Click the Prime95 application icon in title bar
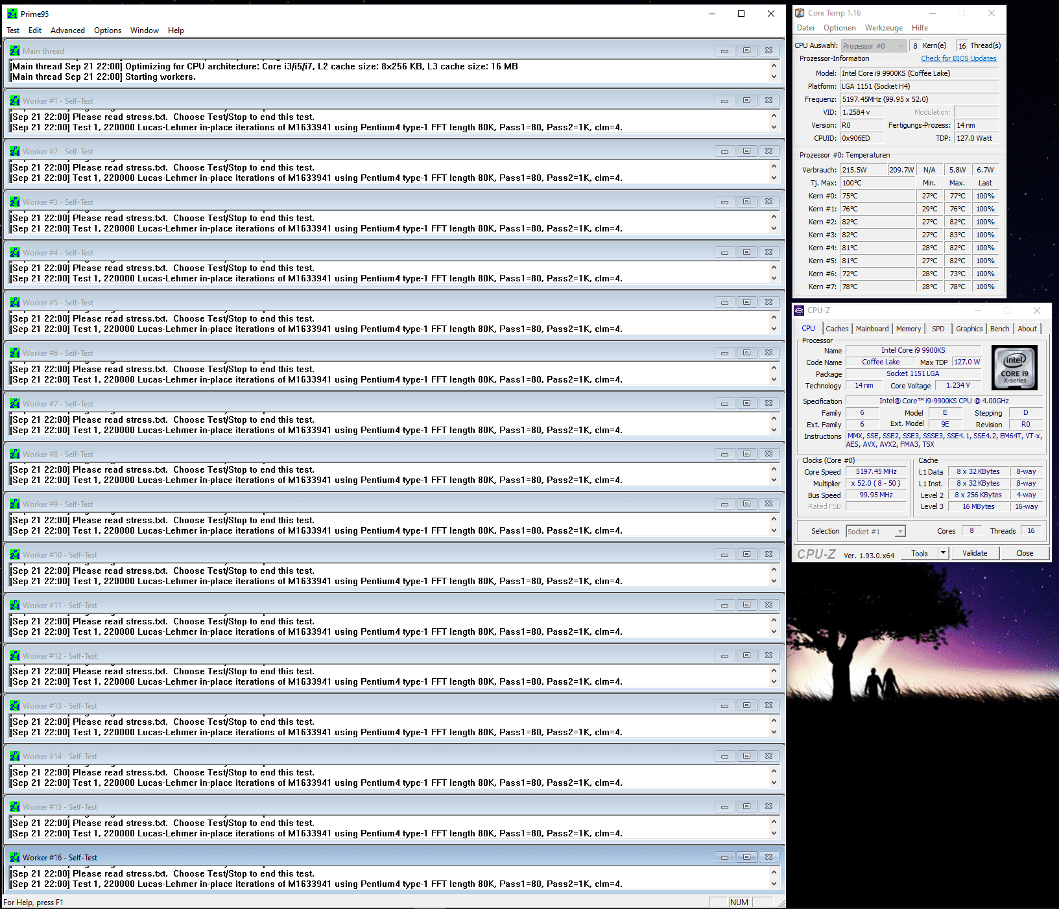Viewport: 1059px width, 909px height. click(12, 14)
